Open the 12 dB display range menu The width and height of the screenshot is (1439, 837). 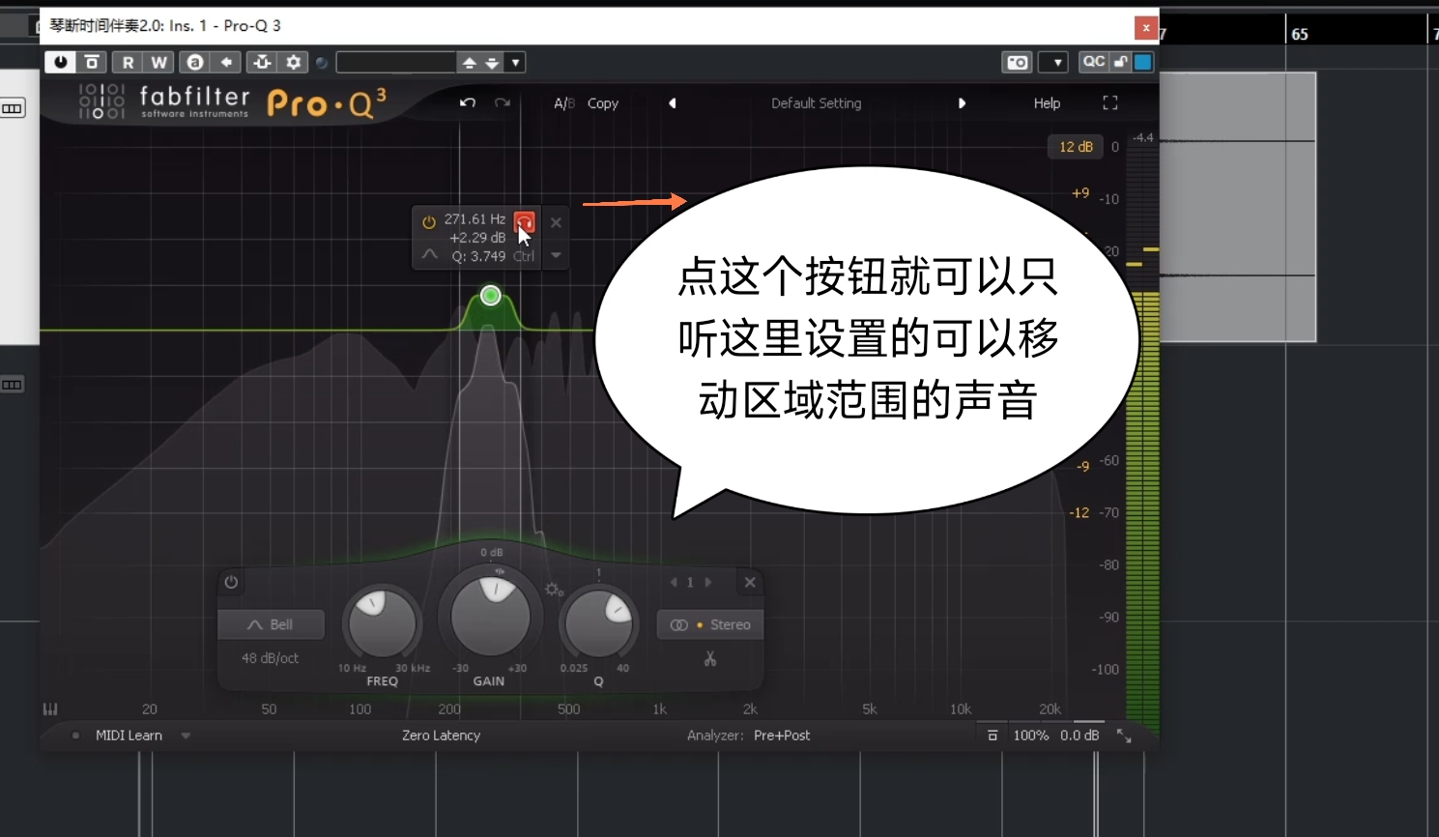tap(1076, 147)
